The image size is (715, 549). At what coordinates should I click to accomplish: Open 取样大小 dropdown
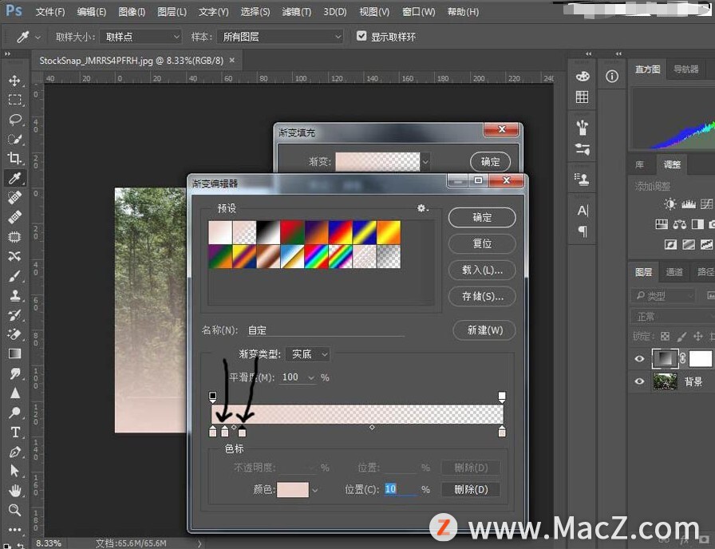tap(141, 37)
